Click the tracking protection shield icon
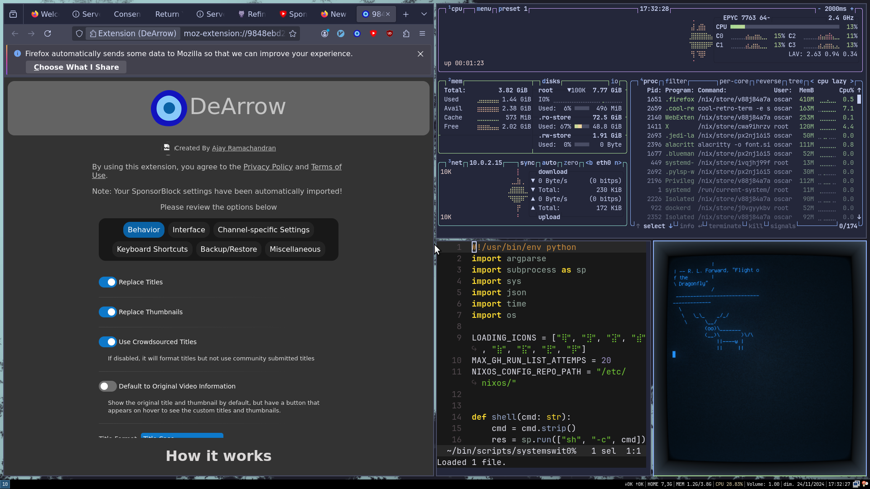870x489 pixels. [79, 34]
